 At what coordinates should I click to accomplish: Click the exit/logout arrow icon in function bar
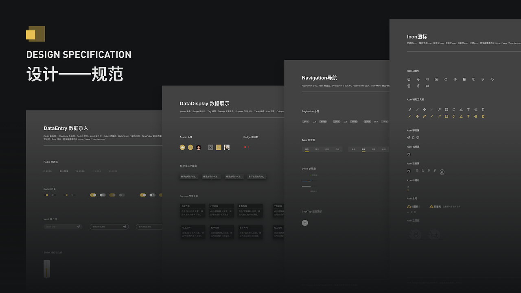pyautogui.click(x=483, y=79)
